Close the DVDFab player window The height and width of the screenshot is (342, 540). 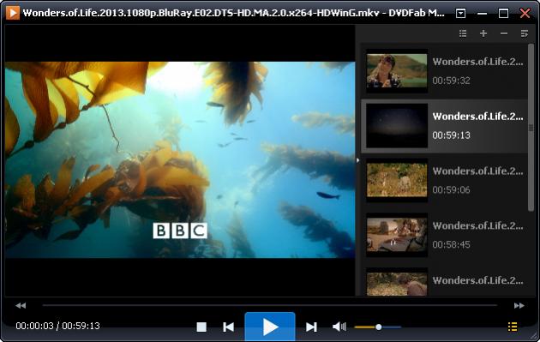pyautogui.click(x=525, y=14)
